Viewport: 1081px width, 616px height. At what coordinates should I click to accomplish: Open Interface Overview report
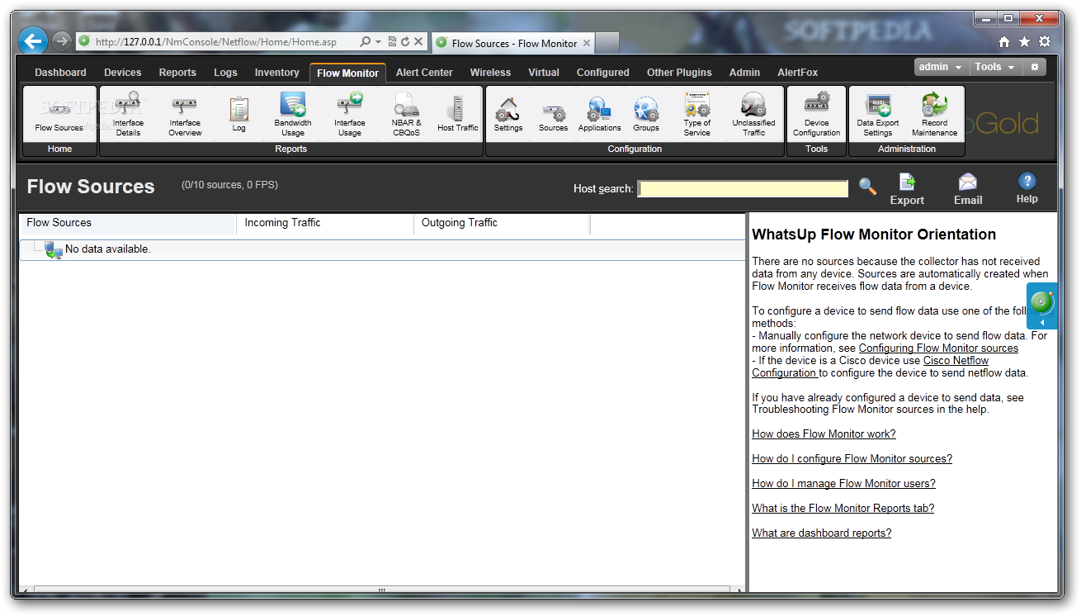tap(185, 114)
